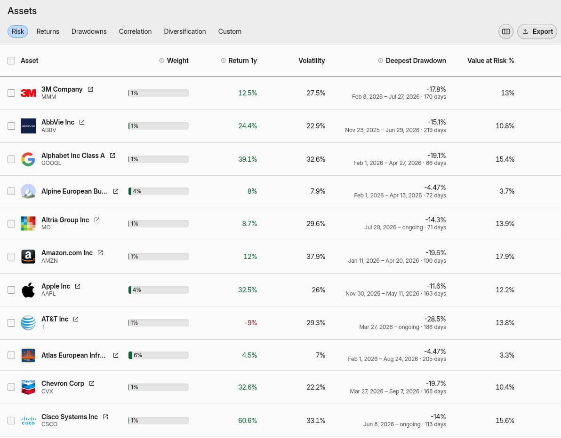The image size is (561, 438).
Task: Click the Chevron logo
Action: [x=28, y=387]
